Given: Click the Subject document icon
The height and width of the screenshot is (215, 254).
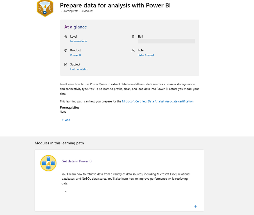Looking at the screenshot, I should coord(66,65).
